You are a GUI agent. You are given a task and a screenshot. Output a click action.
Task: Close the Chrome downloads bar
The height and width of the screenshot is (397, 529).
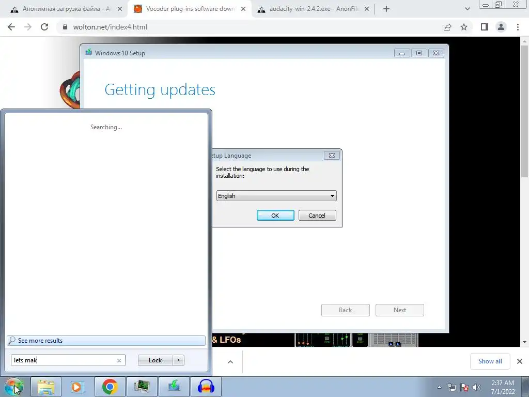pyautogui.click(x=520, y=361)
